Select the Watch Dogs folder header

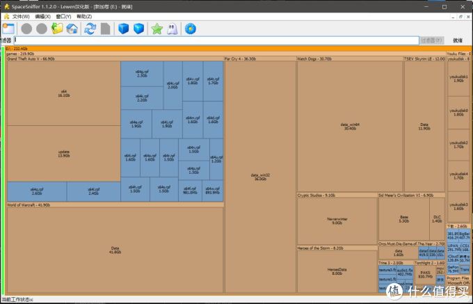pos(350,59)
